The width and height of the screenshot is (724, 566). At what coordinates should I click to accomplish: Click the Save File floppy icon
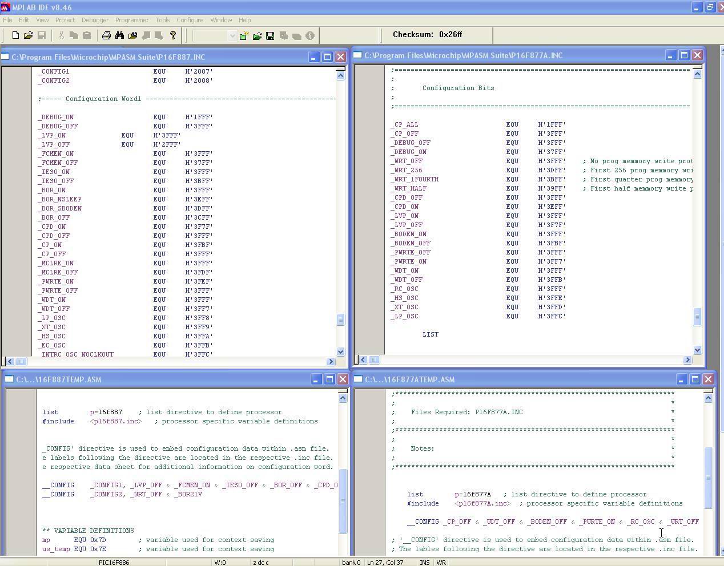42,35
